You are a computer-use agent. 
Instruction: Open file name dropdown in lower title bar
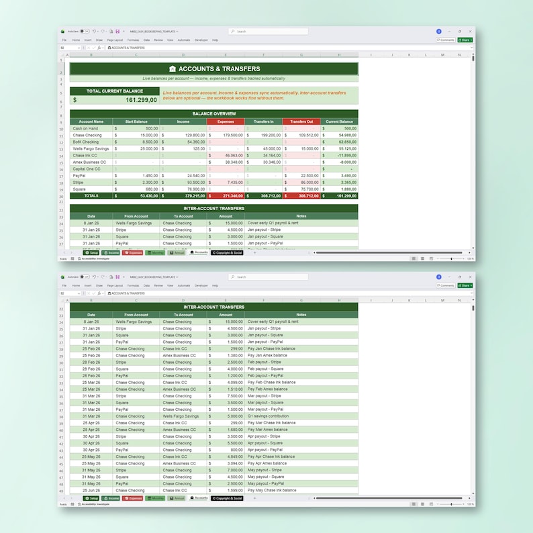tap(177, 277)
